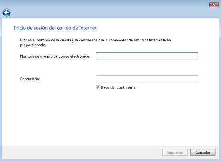
Task: Click the "Recordar contraseña" label text
Action: pyautogui.click(x=118, y=87)
